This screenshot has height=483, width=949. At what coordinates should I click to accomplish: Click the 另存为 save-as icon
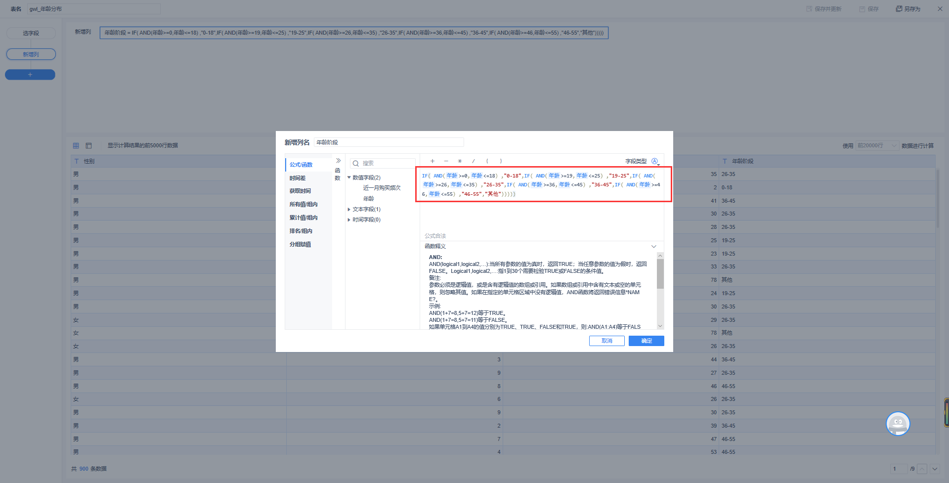coord(899,9)
